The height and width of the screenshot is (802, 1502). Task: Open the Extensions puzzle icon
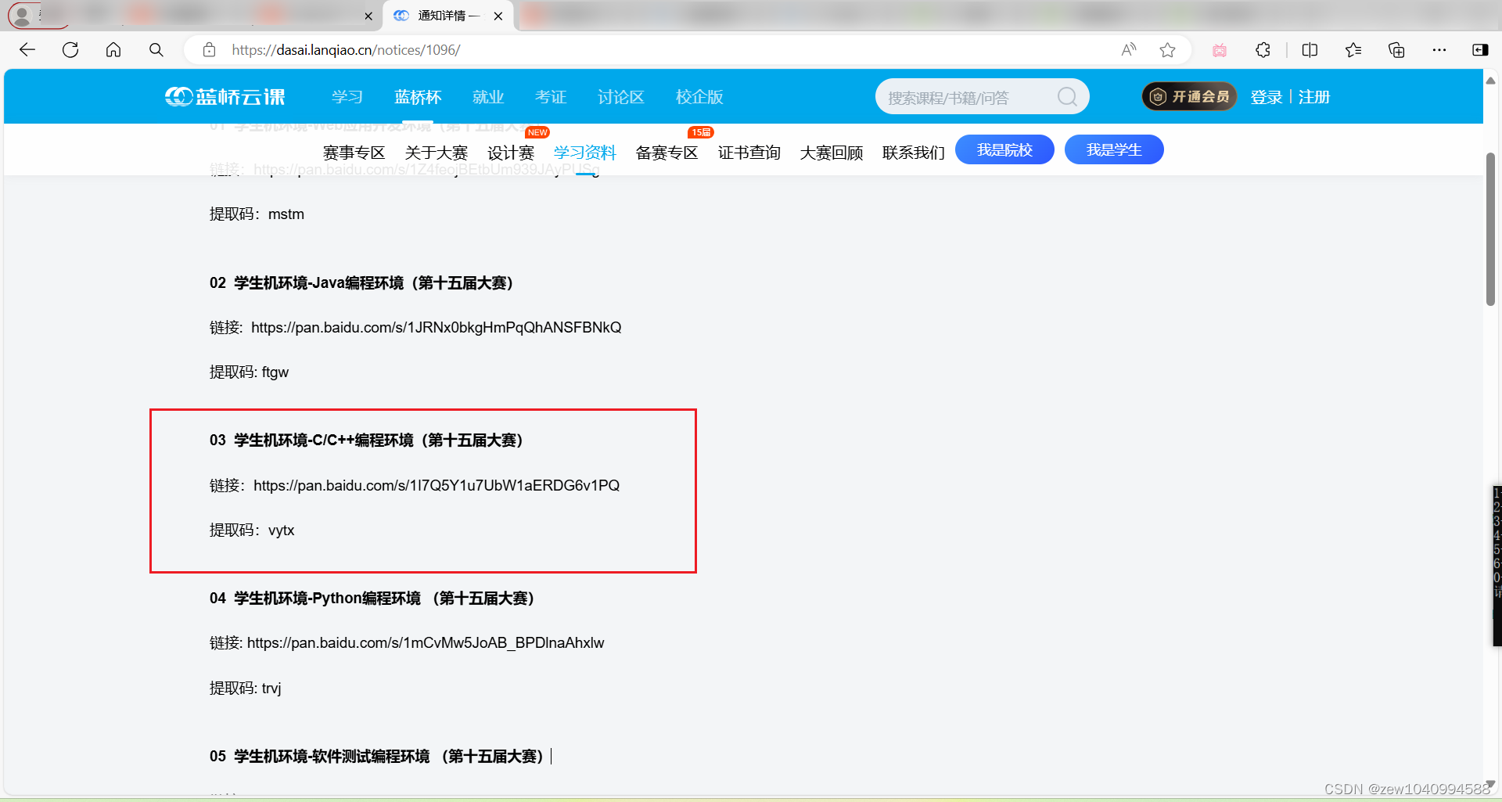point(1263,50)
